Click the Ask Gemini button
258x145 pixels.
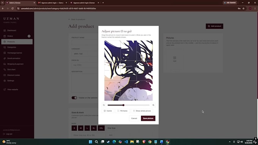coord(230,3)
